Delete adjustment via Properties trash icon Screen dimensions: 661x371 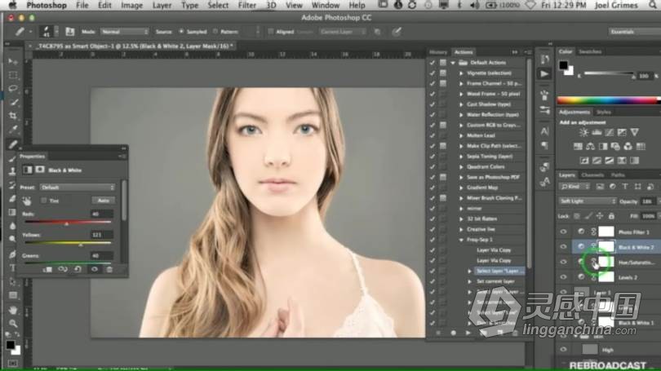[109, 270]
